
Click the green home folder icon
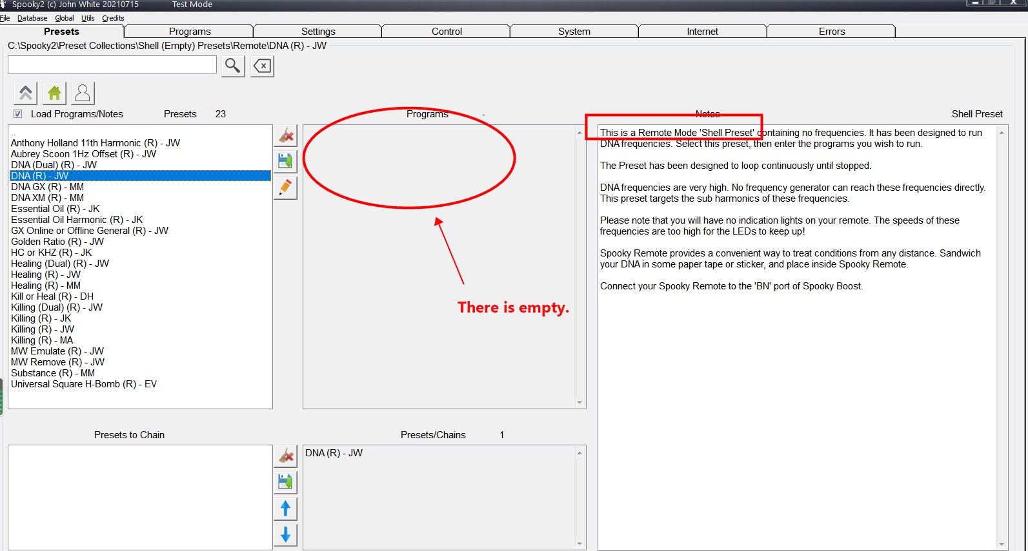point(54,93)
